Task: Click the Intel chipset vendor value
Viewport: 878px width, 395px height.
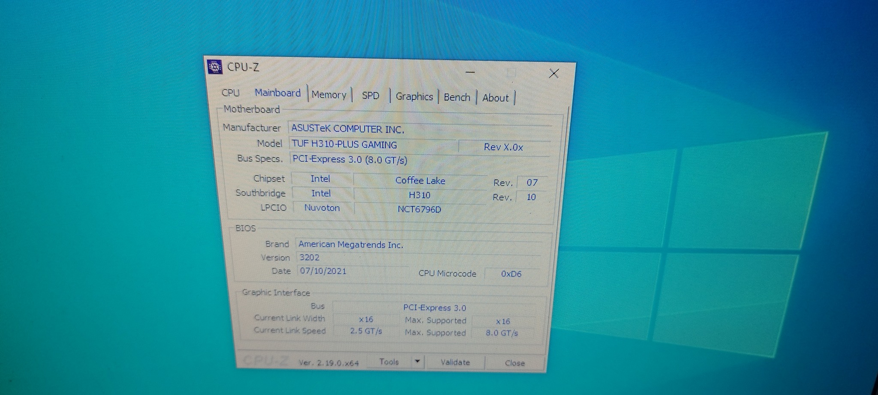Action: coord(320,179)
